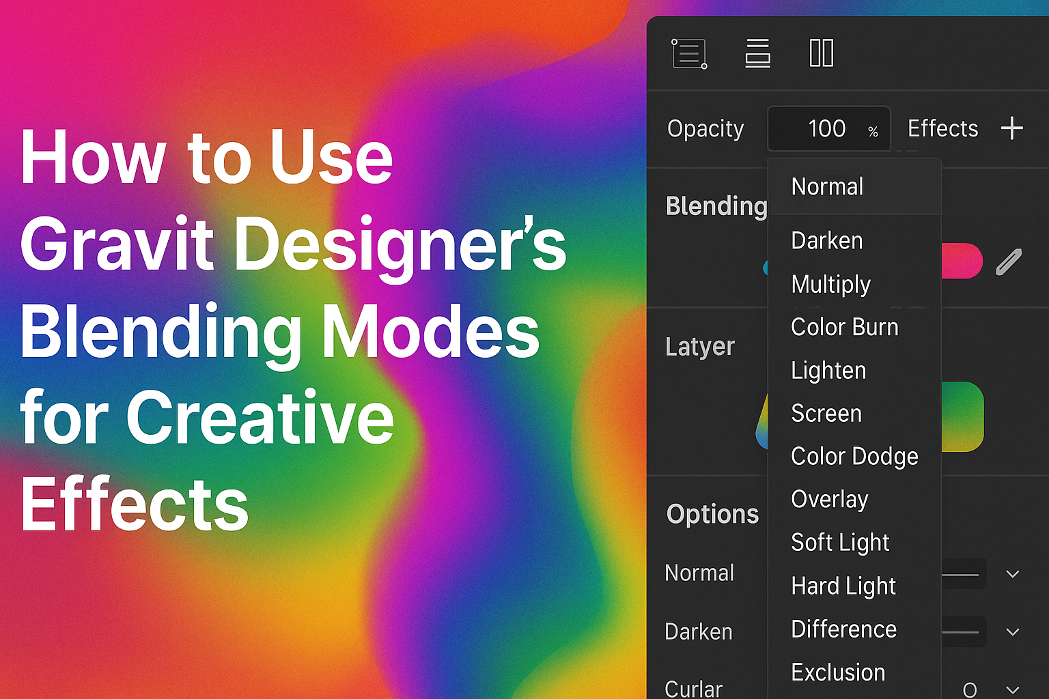Click the Latyer section label
Screen dimensions: 1049x699
coord(700,347)
